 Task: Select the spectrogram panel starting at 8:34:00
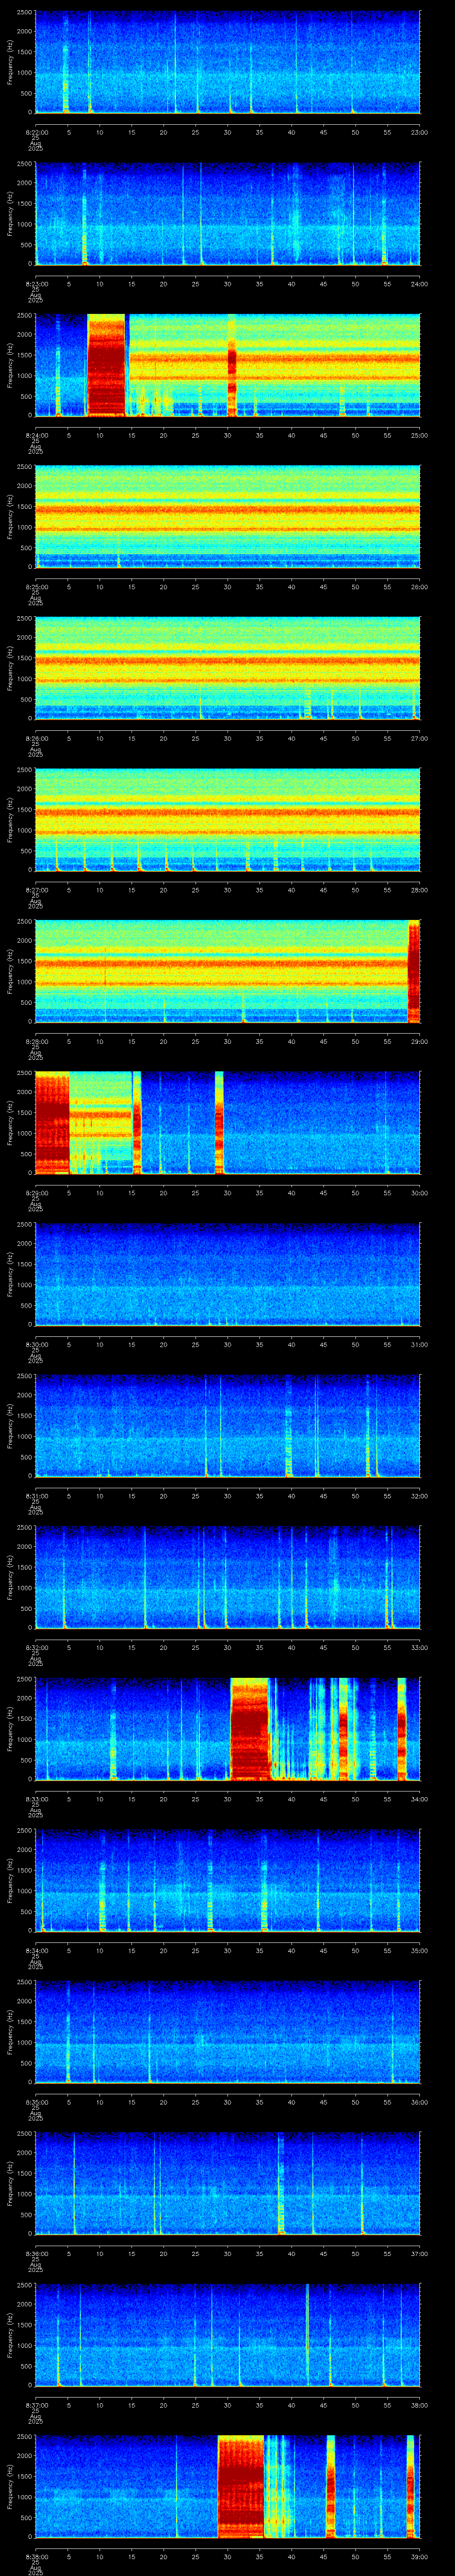point(227,1881)
